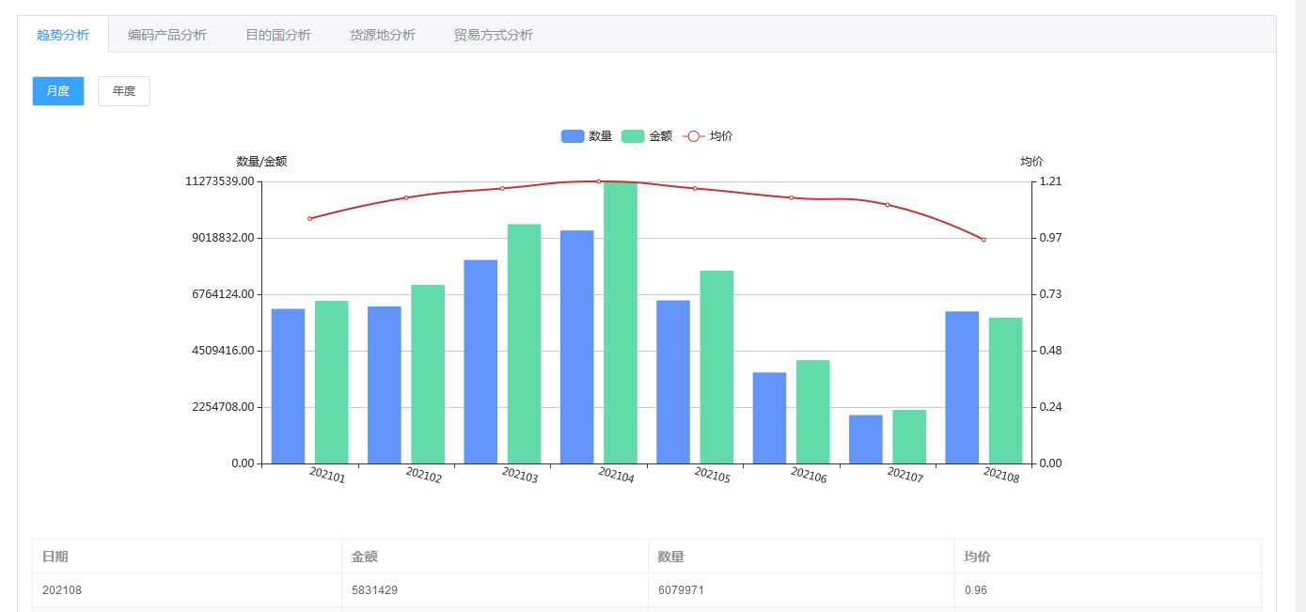Click the blue 数量 bar for 202107

866,439
